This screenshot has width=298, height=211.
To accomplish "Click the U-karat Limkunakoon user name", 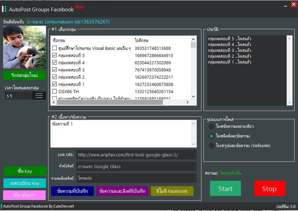I will [x=68, y=22].
